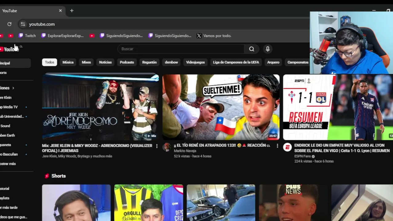
Task: Select the Videojuegos filter chip
Action: (195, 62)
